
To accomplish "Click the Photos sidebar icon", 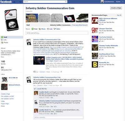I will pyautogui.click(x=2, y=42).
